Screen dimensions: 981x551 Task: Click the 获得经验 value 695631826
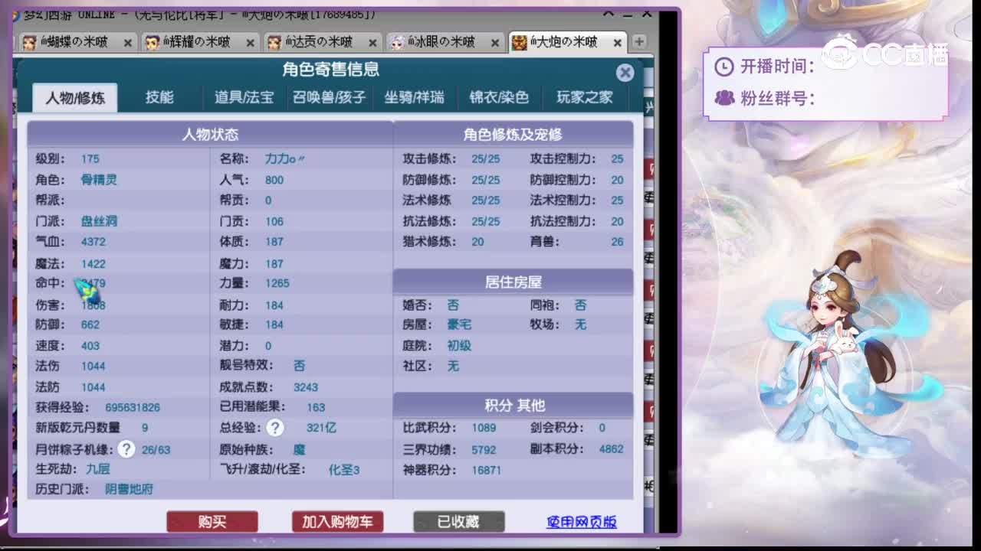[x=133, y=408]
